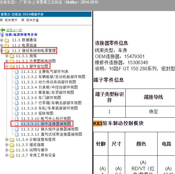Click the 11.3 接线系统和电源管理 open folder icon

tap(7, 51)
